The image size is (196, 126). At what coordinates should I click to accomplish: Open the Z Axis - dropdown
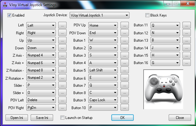(41, 55)
